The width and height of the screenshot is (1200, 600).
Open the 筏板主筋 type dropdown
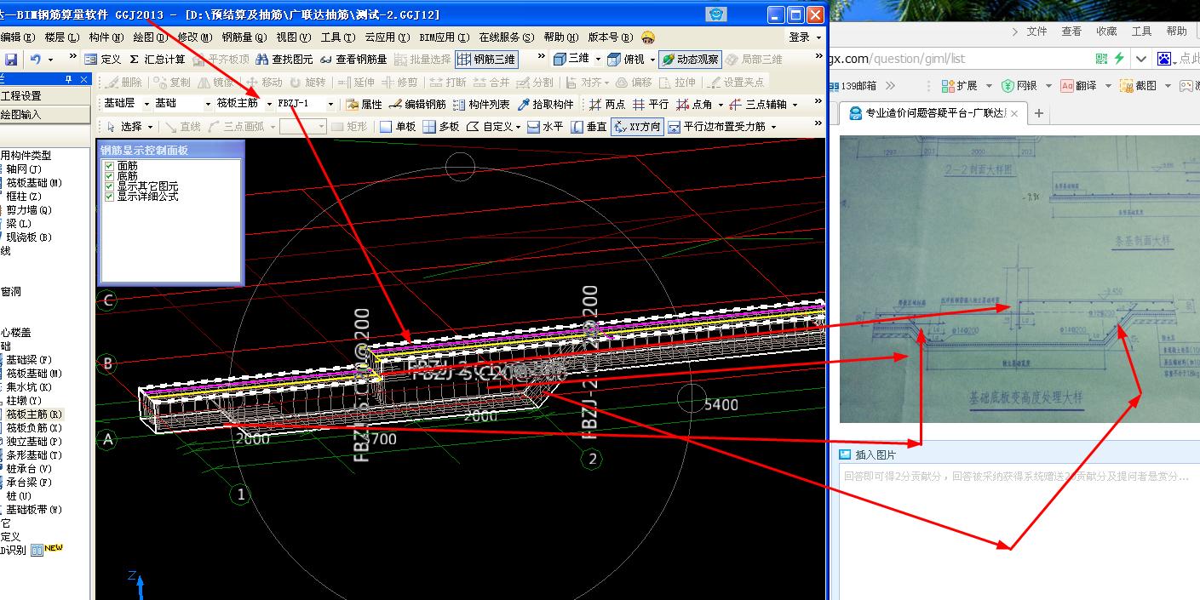click(x=269, y=104)
